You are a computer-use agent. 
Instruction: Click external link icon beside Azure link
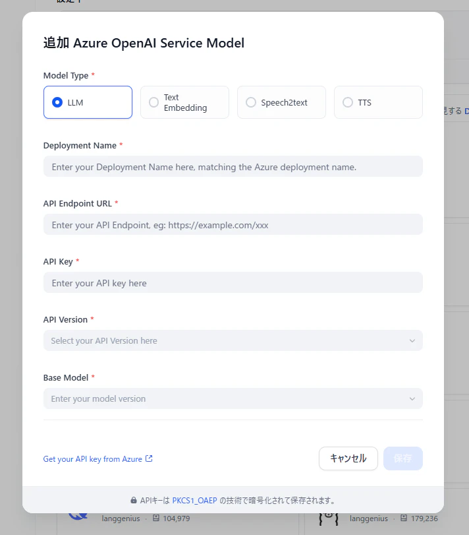click(x=149, y=458)
